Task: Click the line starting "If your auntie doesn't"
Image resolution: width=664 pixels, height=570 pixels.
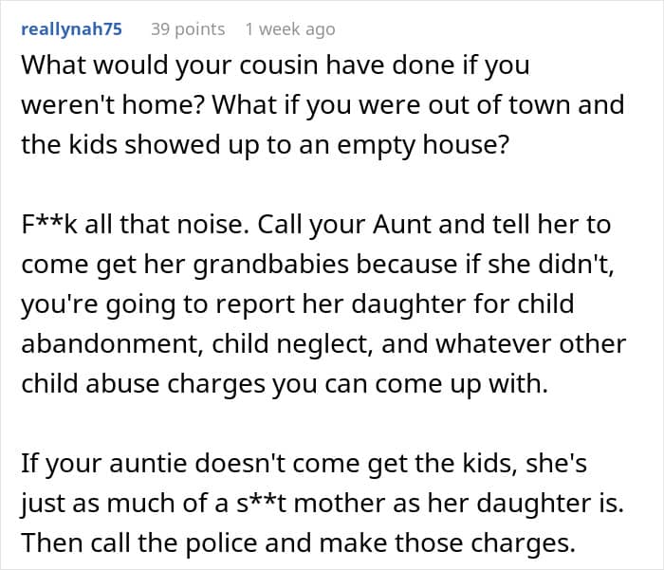Action: (x=304, y=463)
